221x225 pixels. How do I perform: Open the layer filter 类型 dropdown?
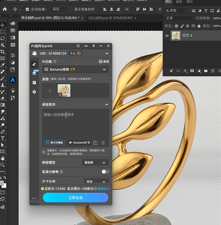click(x=175, y=11)
